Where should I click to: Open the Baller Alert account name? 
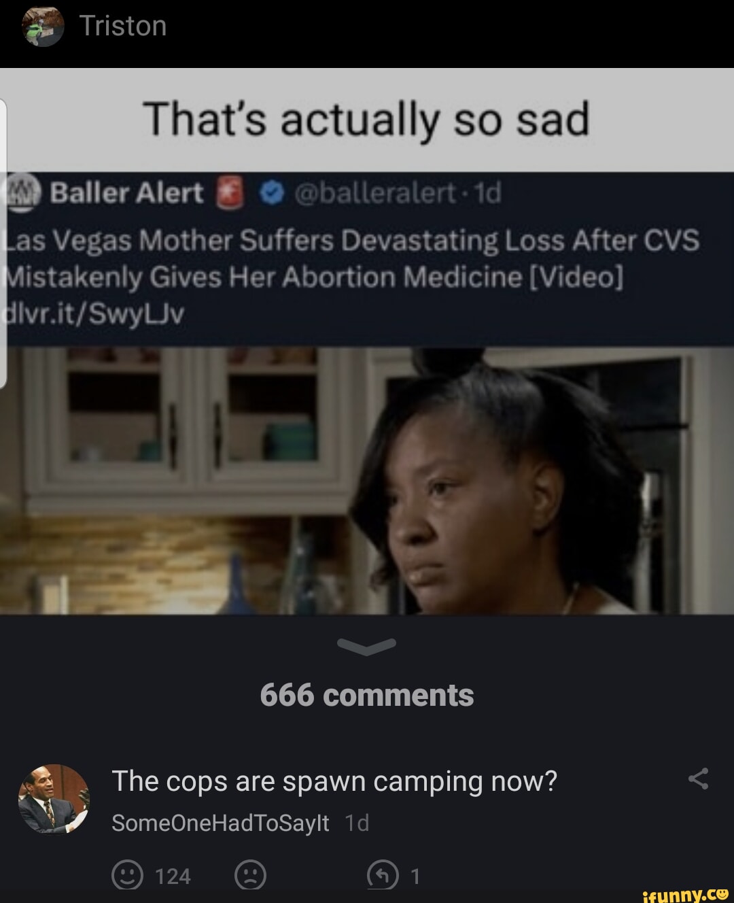pyautogui.click(x=127, y=193)
